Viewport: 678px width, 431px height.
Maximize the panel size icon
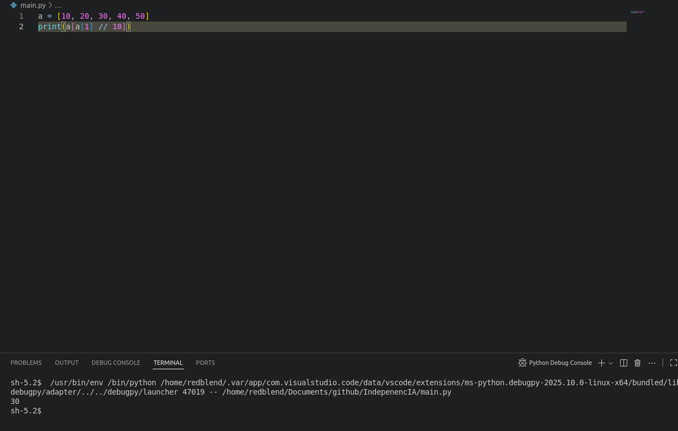click(x=673, y=363)
